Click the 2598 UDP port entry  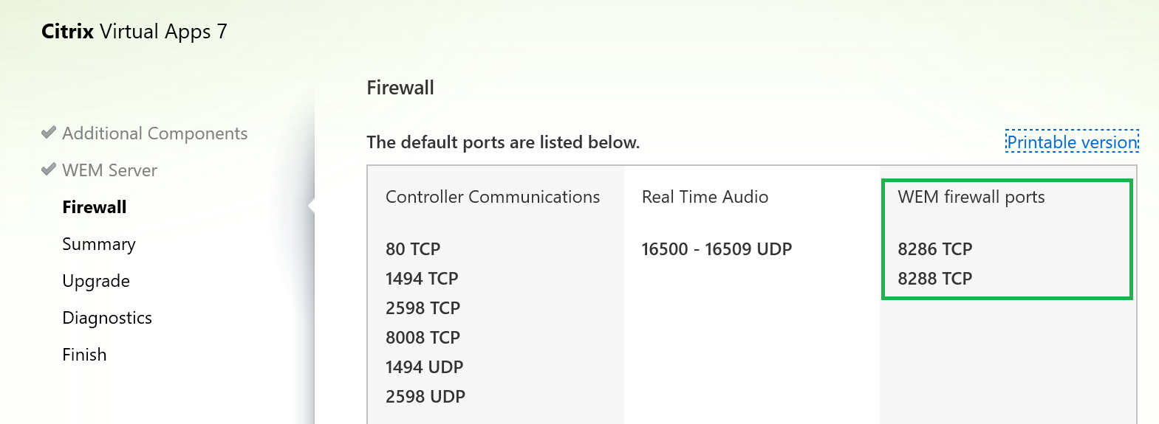coord(425,397)
